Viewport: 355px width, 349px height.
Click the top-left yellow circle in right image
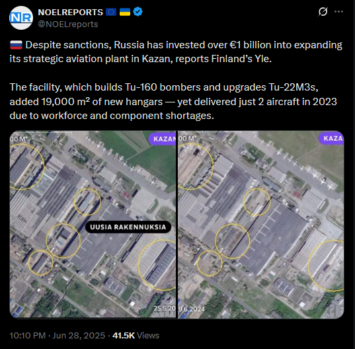[x=196, y=167]
